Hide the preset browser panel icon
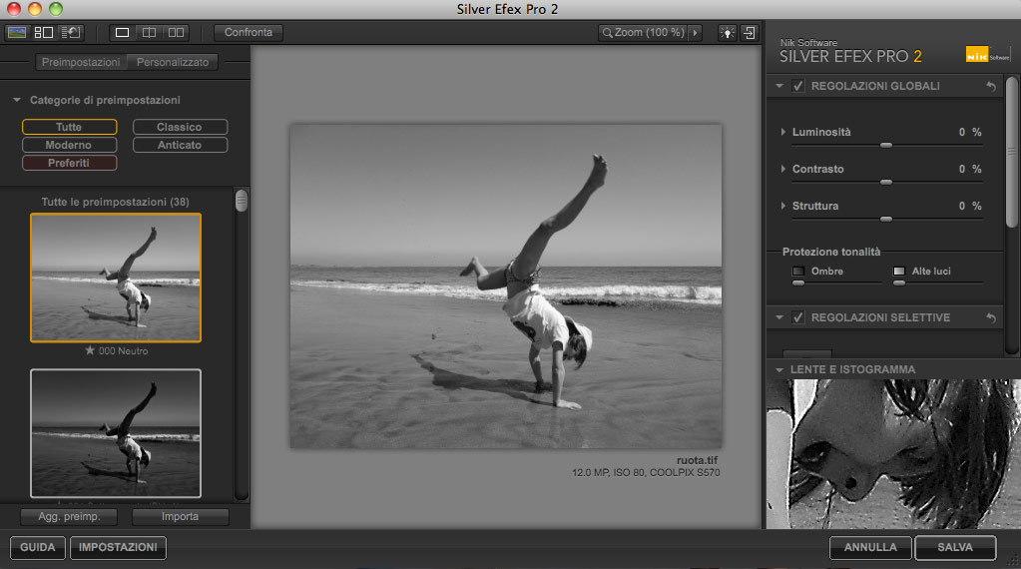 16,33
